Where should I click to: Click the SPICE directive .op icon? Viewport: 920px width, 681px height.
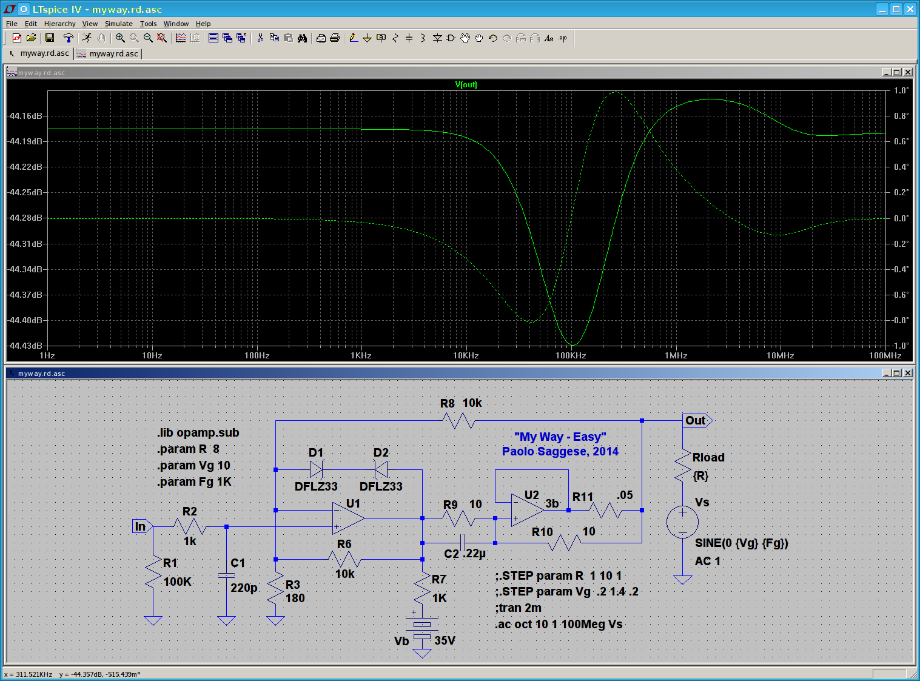click(563, 38)
